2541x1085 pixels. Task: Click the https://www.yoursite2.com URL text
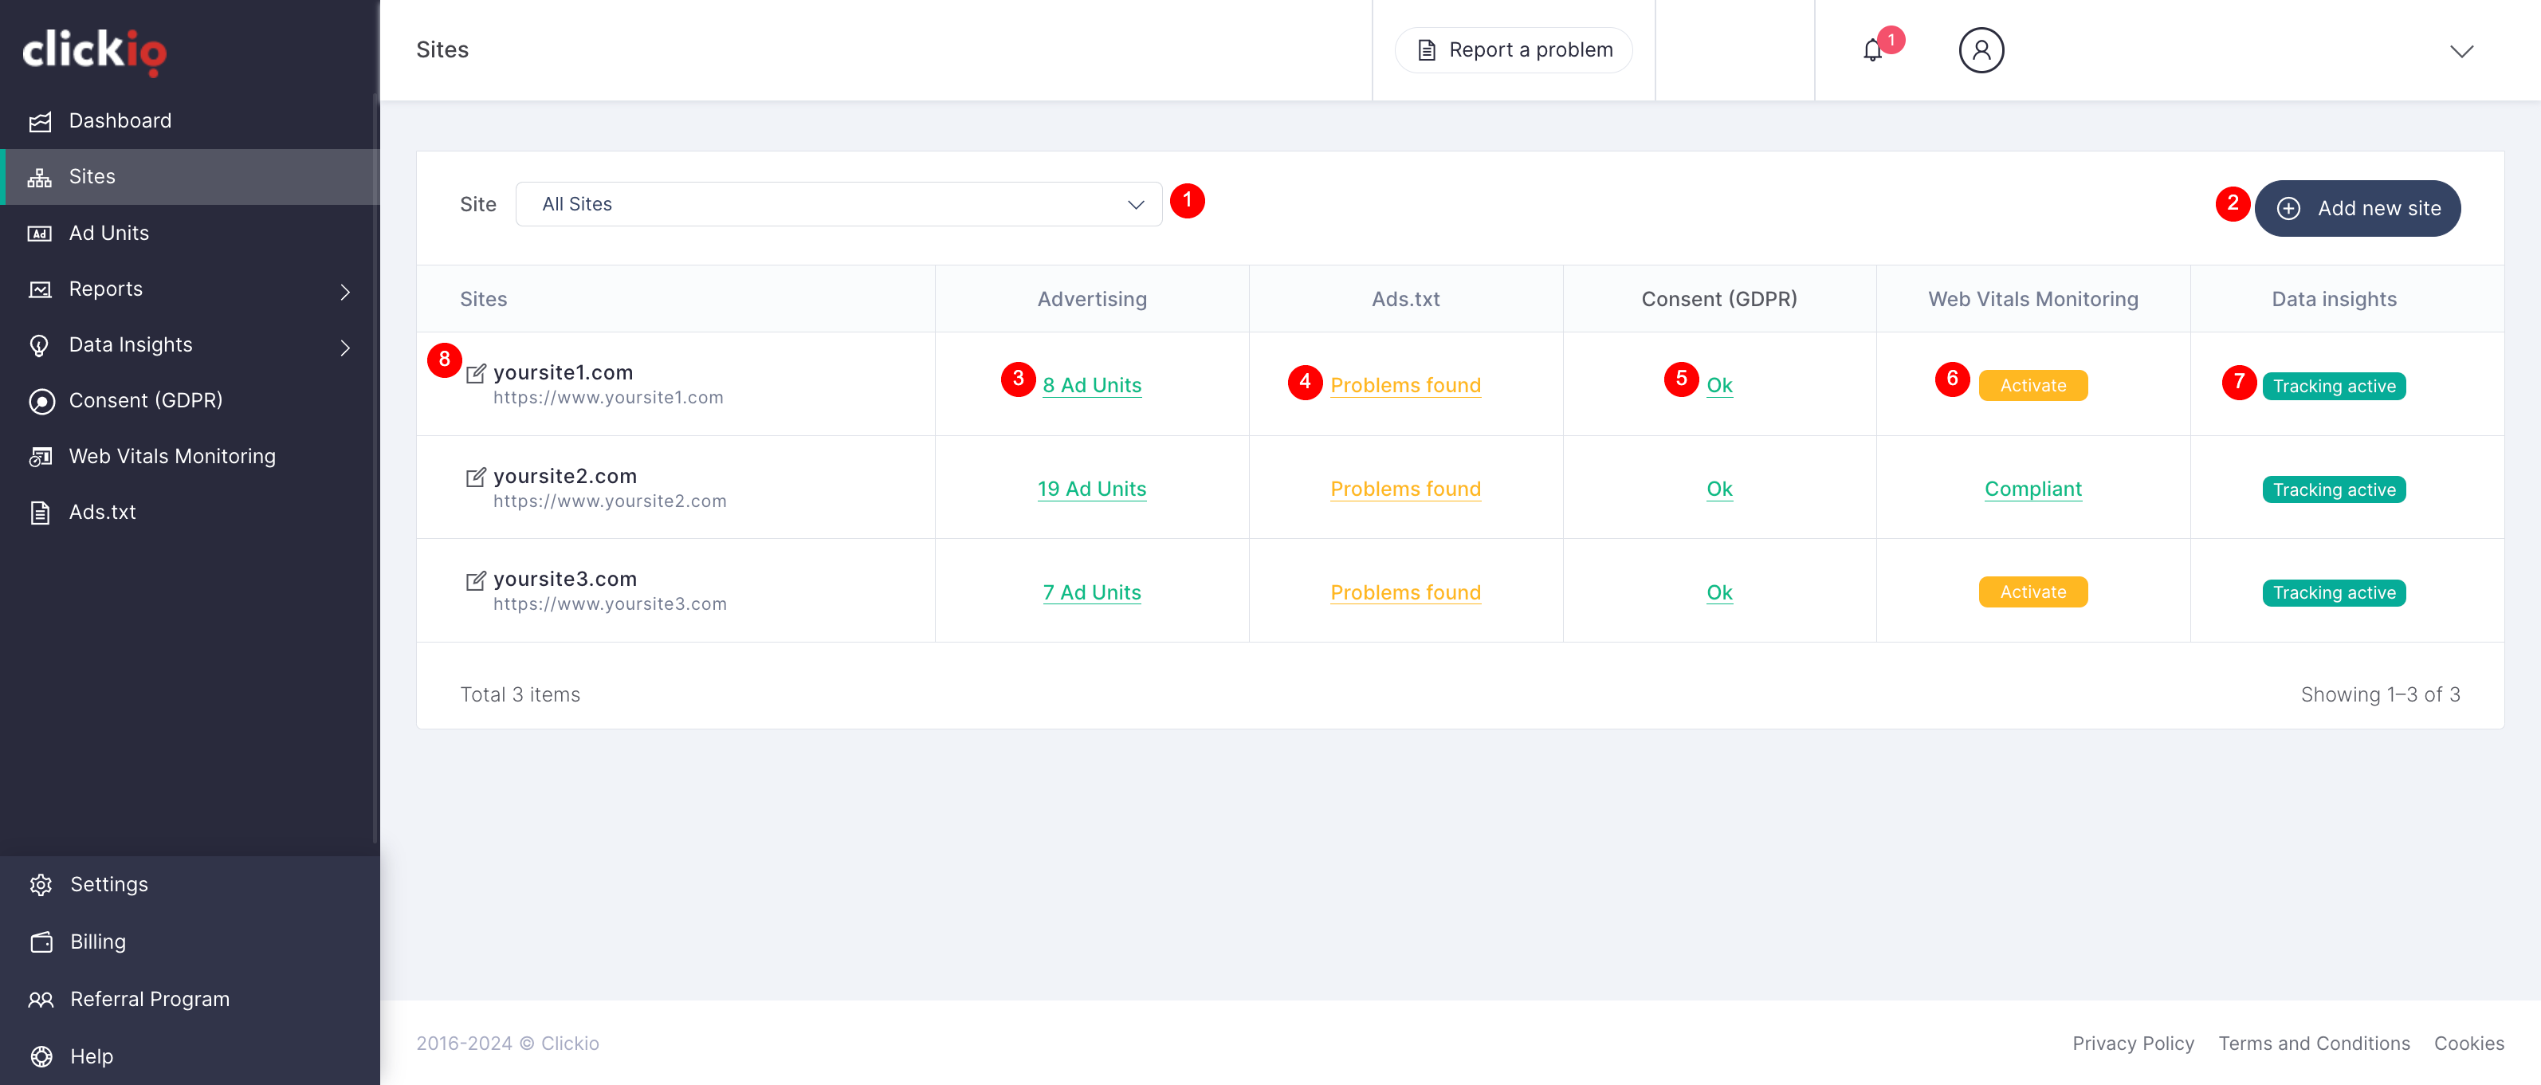coord(610,501)
